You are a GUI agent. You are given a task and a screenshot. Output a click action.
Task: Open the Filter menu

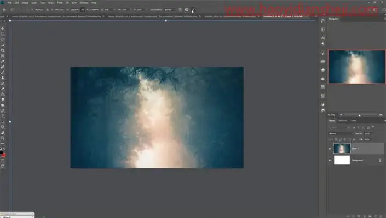(x=60, y=3)
